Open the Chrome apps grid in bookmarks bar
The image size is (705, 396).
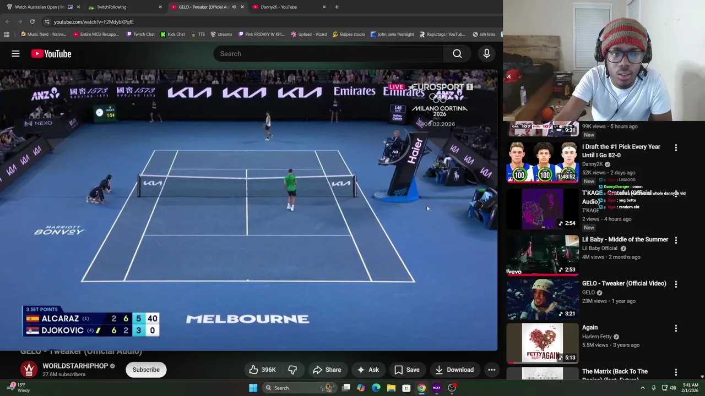click(x=7, y=34)
